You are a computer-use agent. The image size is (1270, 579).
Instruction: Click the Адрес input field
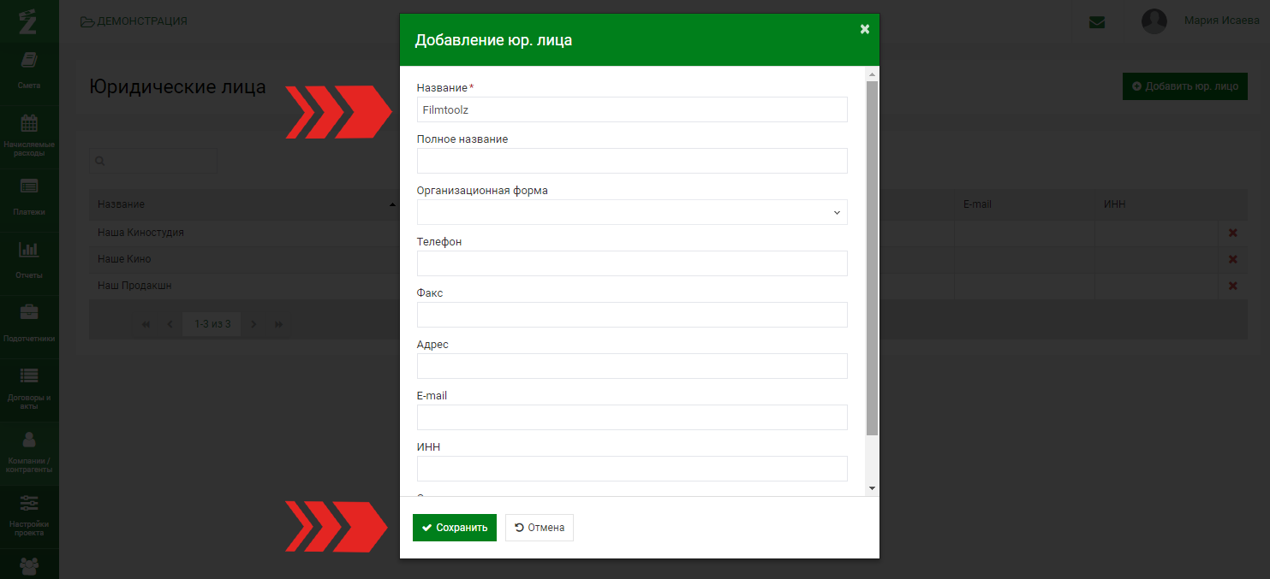coord(632,366)
